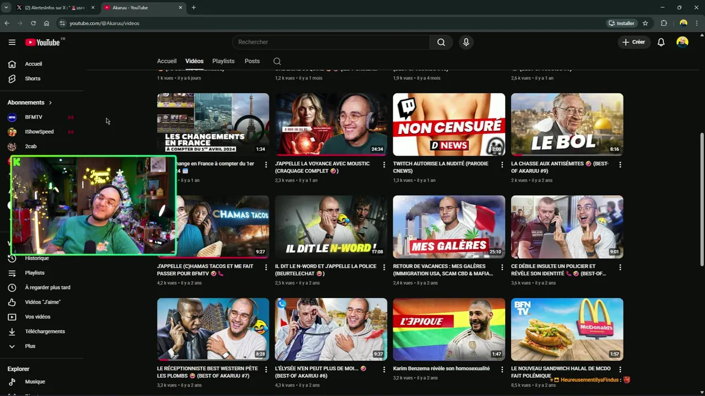Open the browser home page
Screen dimensions: 705x396
point(46,23)
